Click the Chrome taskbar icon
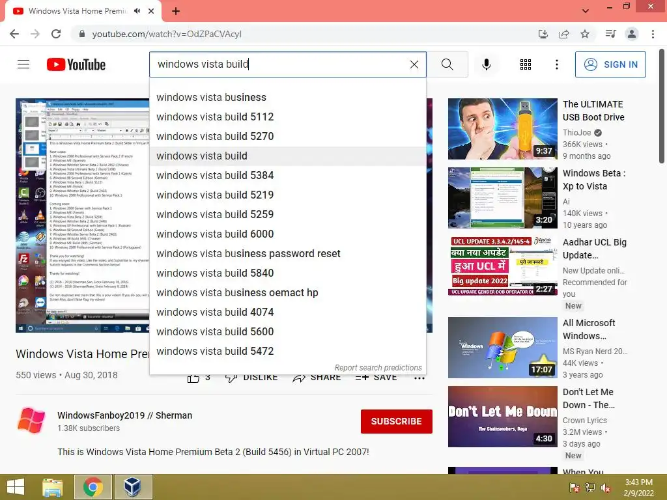The height and width of the screenshot is (500, 667). click(92, 487)
